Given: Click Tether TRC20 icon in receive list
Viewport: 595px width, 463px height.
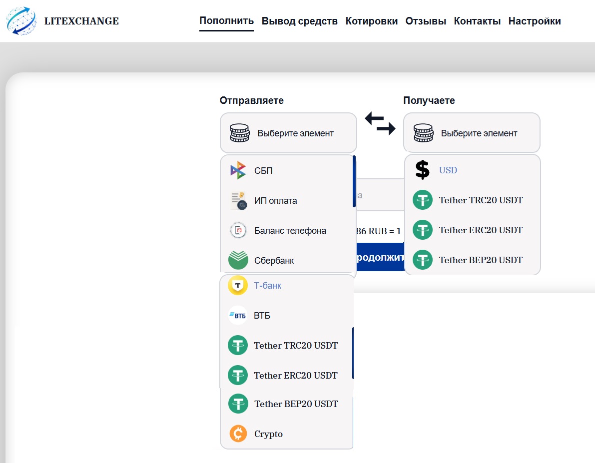Looking at the screenshot, I should click(x=423, y=200).
